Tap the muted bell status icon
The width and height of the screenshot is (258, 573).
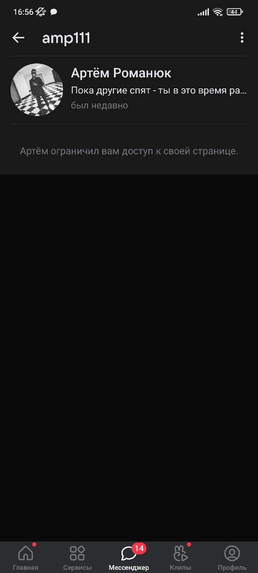click(x=40, y=12)
